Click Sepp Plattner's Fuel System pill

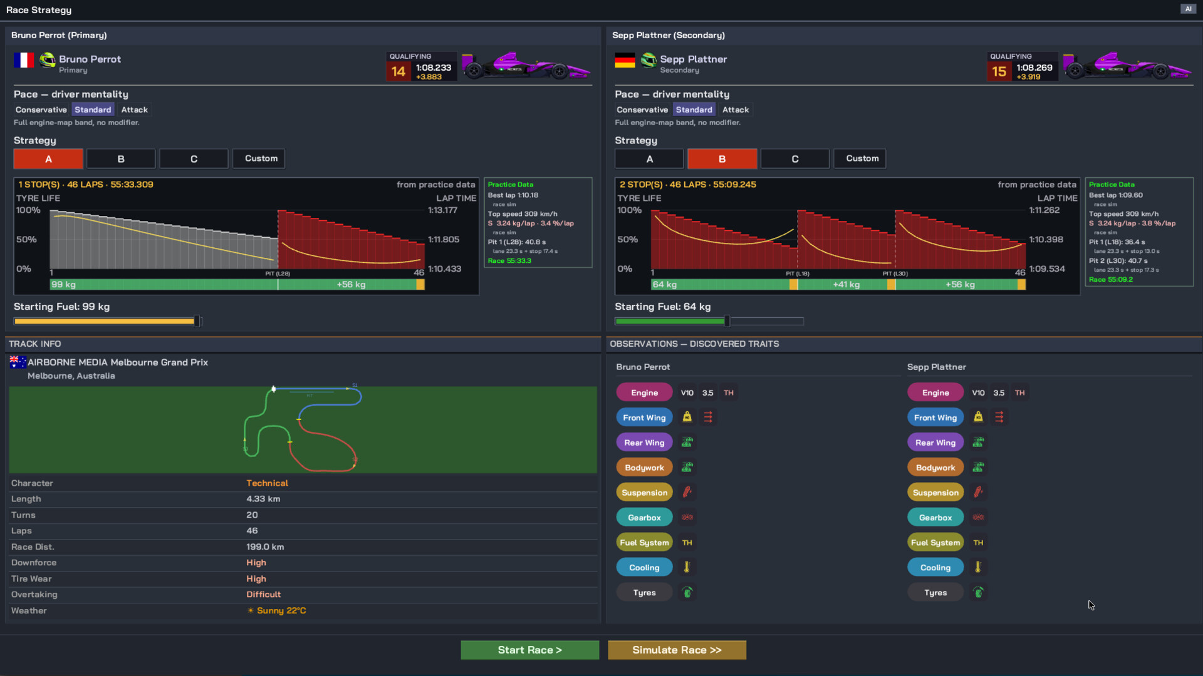935,542
